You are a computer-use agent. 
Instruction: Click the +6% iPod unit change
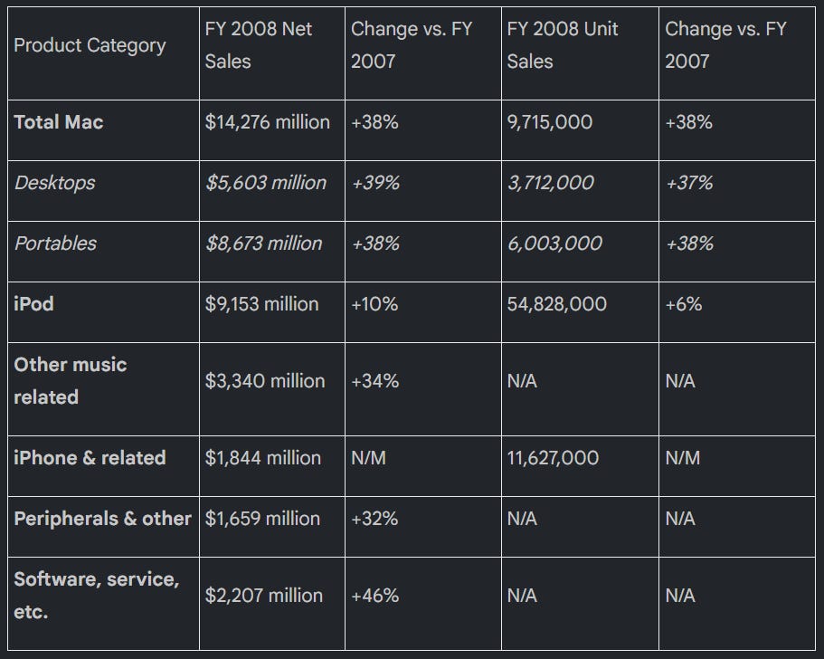click(683, 304)
